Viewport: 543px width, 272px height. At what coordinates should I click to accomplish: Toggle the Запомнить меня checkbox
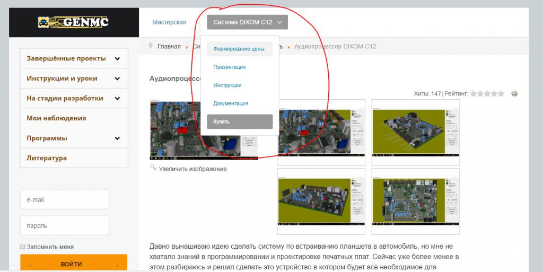click(x=23, y=247)
